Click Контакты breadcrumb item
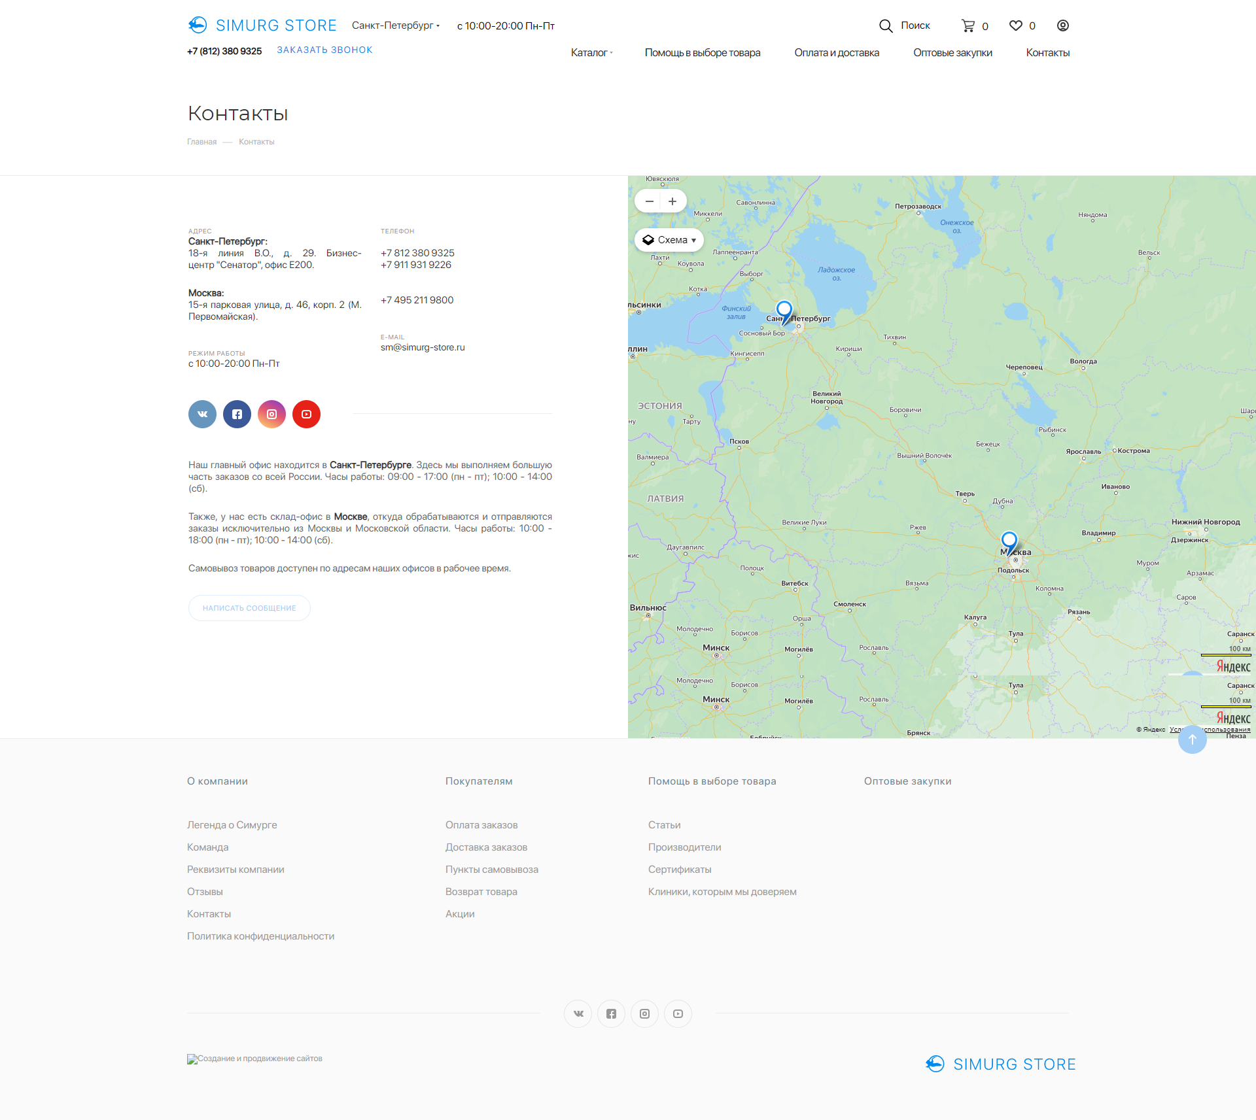Viewport: 1256px width, 1120px height. click(x=256, y=142)
